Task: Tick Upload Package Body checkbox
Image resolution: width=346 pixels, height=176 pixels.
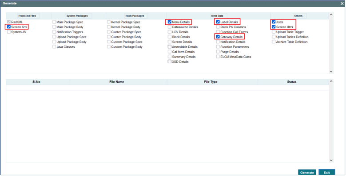Action: 54,42
